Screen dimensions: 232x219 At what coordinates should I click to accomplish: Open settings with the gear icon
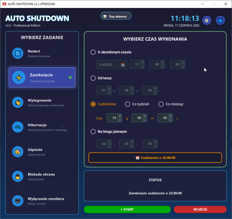(x=207, y=20)
